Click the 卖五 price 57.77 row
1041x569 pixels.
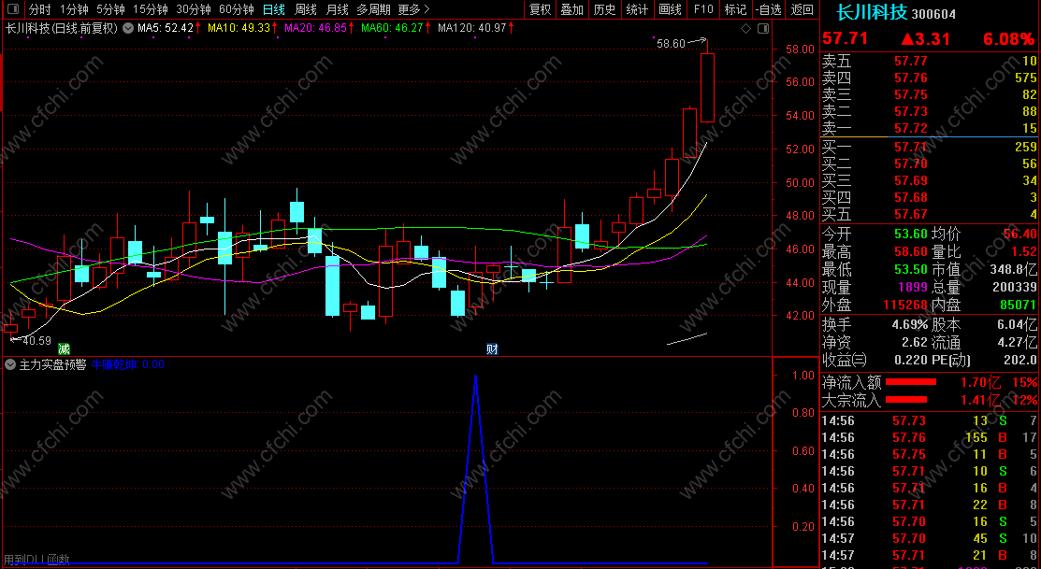click(930, 62)
